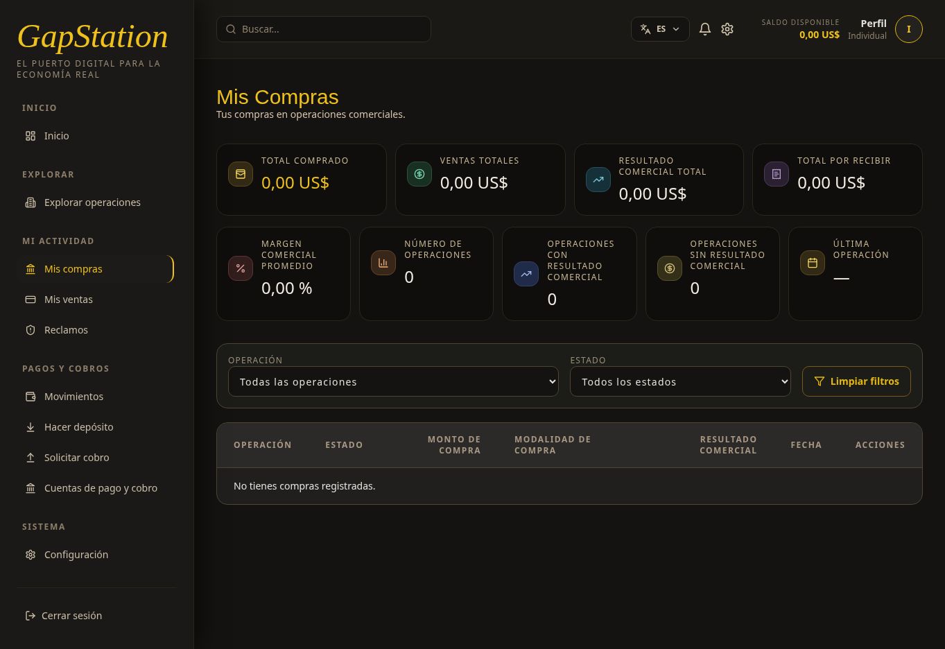Expand the Todos los estados dropdown

click(x=680, y=381)
